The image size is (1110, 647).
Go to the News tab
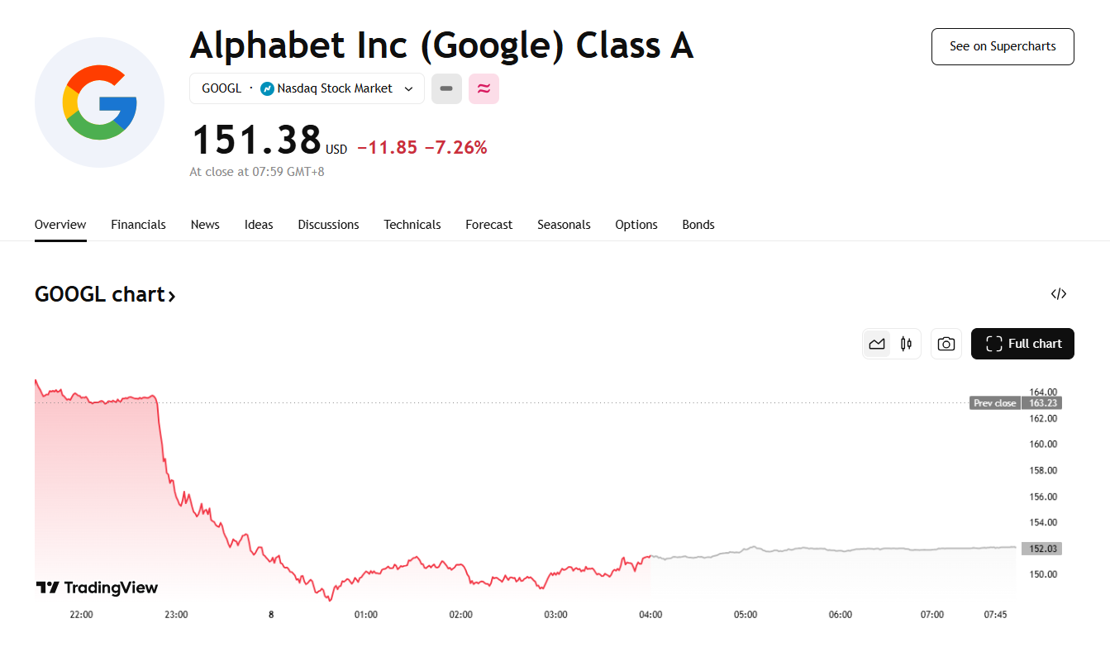coord(205,225)
